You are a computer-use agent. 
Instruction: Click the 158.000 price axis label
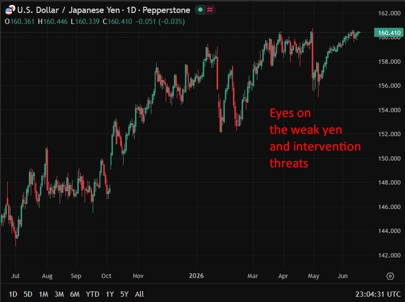[x=389, y=62]
